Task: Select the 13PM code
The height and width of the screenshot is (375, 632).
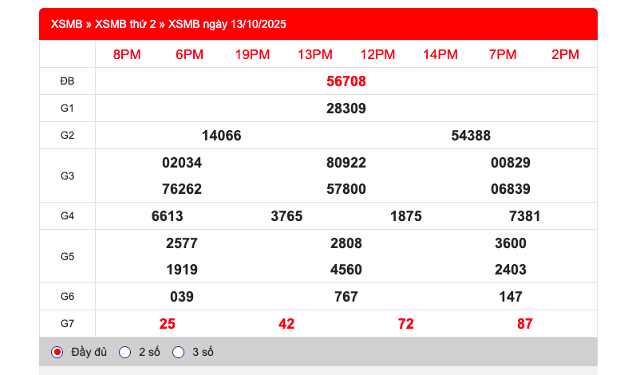Action: [x=314, y=54]
